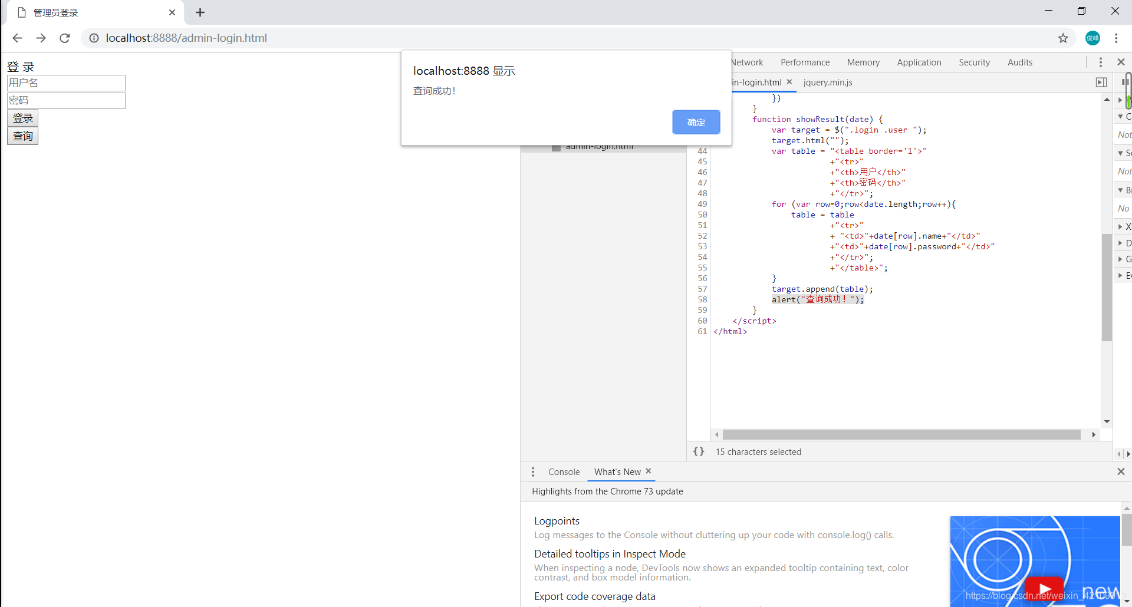Click the browser forward arrow
The height and width of the screenshot is (607, 1132).
pyautogui.click(x=41, y=38)
